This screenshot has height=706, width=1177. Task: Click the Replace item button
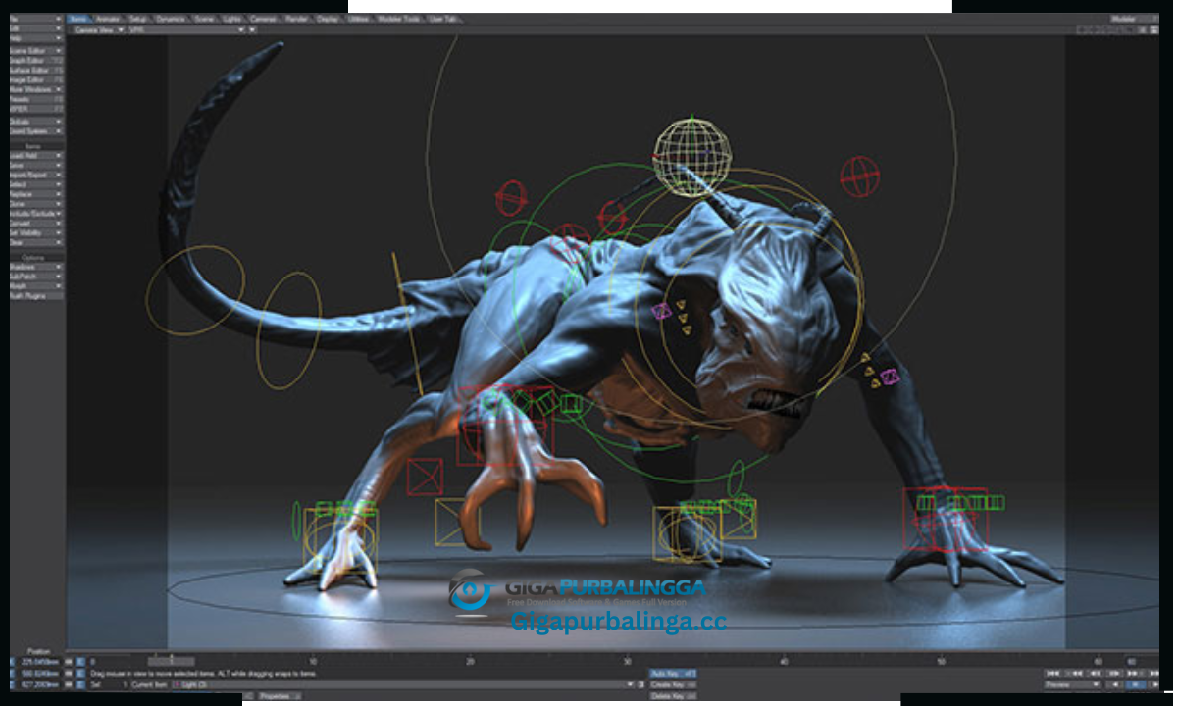tap(36, 194)
